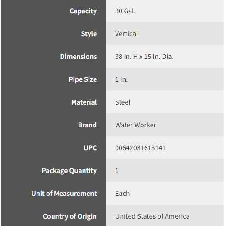This screenshot has height=226, width=226.
Task: Select the Vertical style value
Action: (x=126, y=34)
